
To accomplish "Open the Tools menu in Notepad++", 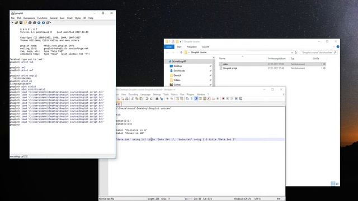I will [x=166, y=94].
